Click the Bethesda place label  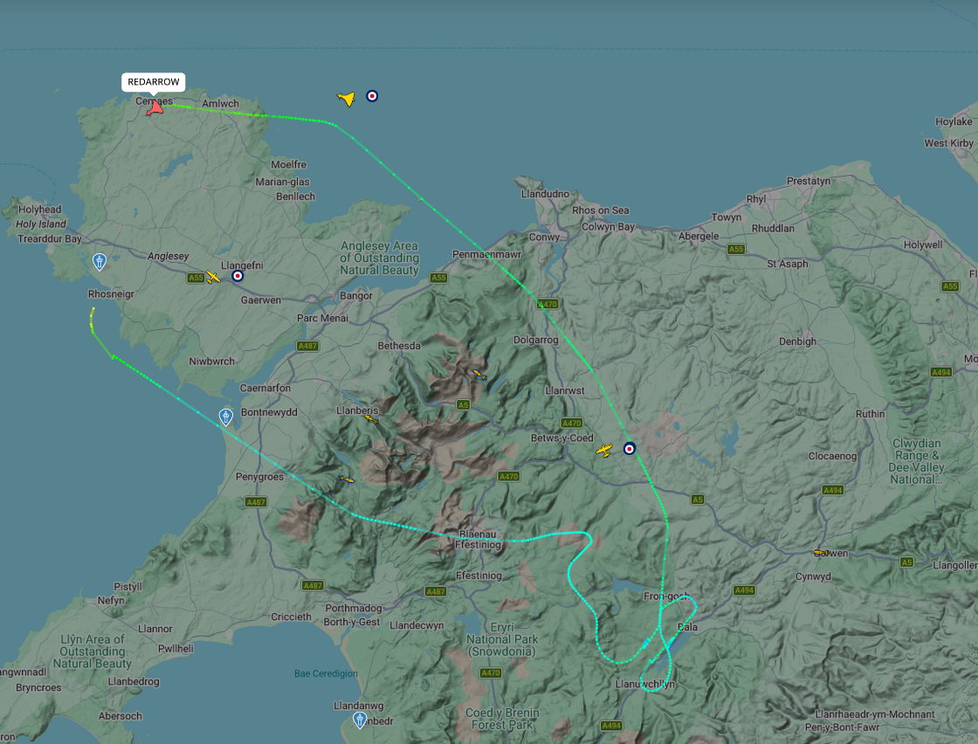click(399, 346)
